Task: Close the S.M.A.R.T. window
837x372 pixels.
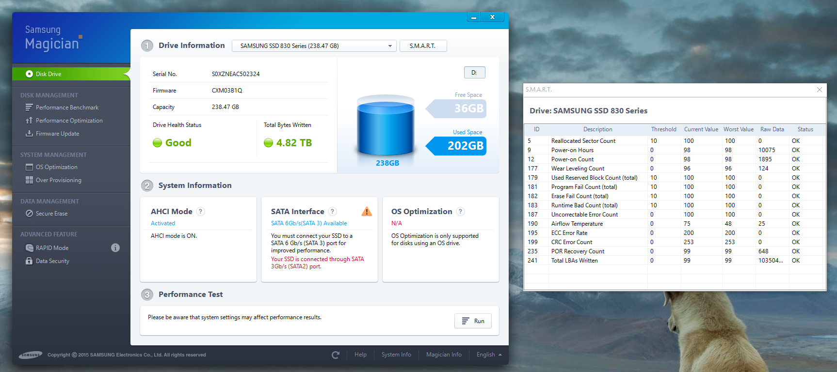Action: click(820, 90)
